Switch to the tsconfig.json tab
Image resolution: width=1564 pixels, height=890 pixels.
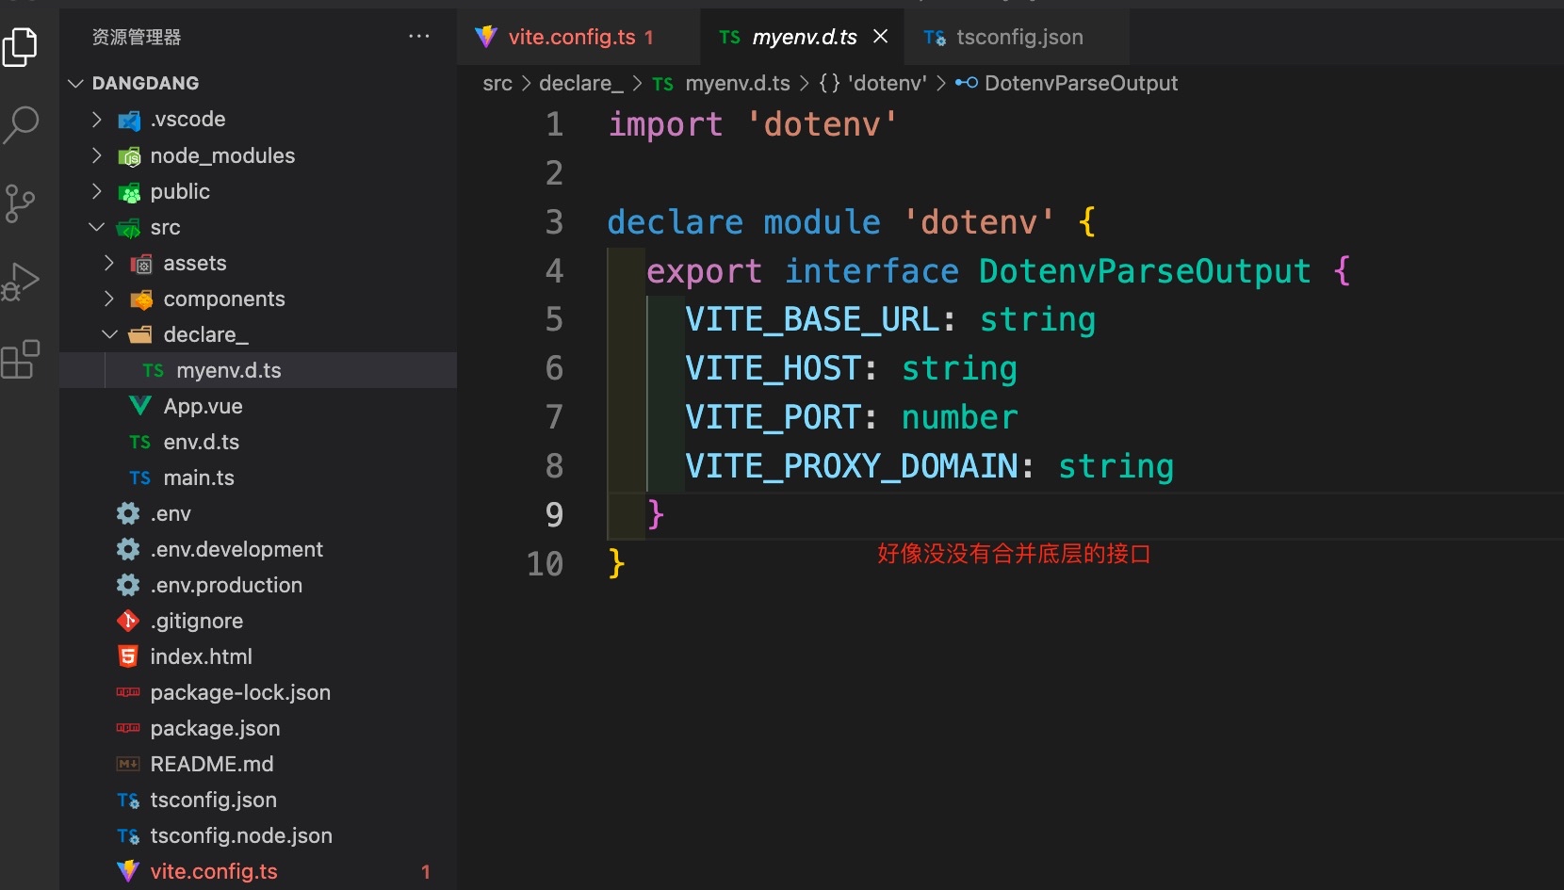click(1017, 37)
